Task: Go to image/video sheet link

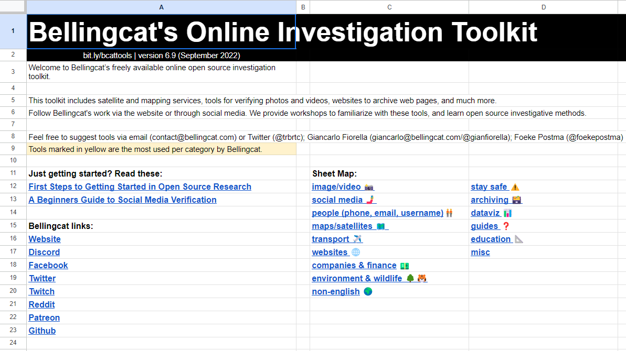Action: [336, 187]
